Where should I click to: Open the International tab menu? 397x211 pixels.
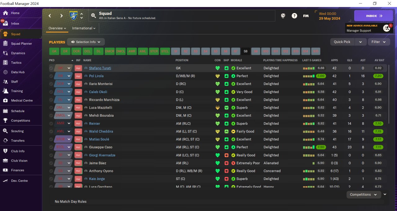tap(84, 28)
